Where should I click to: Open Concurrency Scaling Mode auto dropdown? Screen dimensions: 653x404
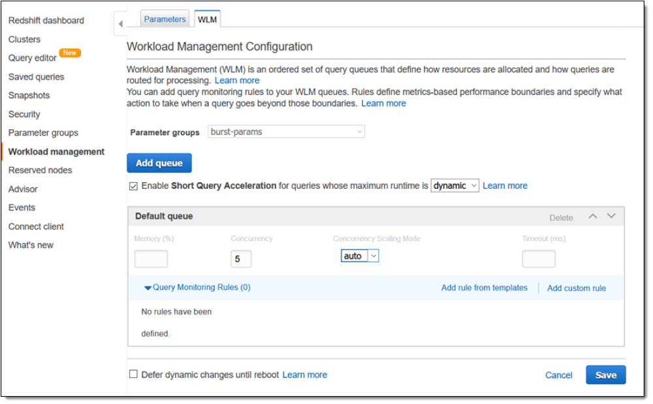(x=359, y=256)
